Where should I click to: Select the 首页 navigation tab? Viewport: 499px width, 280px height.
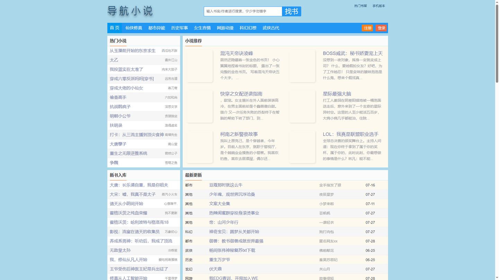coord(115,28)
